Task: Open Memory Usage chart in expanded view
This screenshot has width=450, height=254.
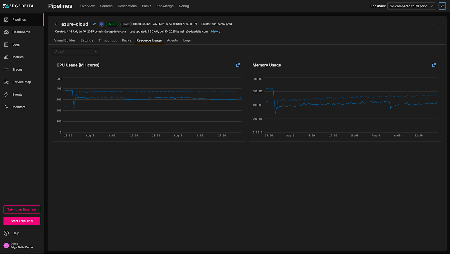Action: point(434,65)
